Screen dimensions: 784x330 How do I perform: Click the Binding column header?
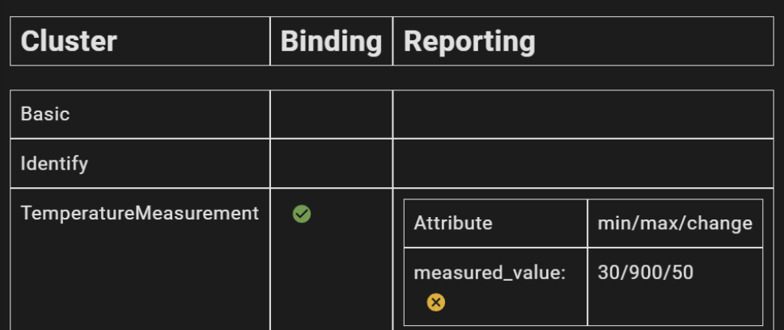331,41
